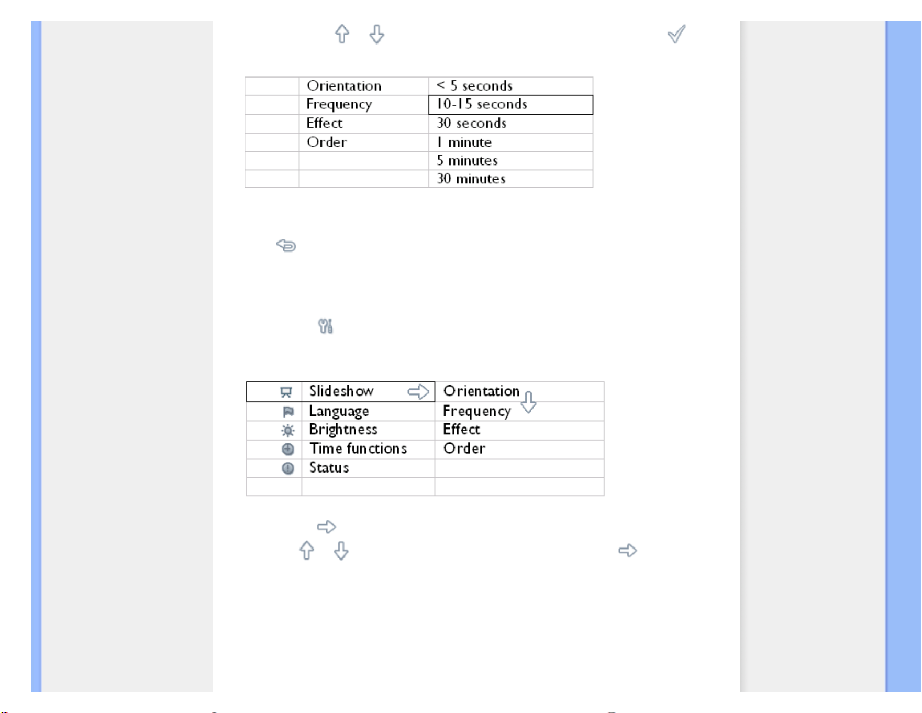The height and width of the screenshot is (713, 922).
Task: Select Brightness menu entry
Action: click(343, 430)
